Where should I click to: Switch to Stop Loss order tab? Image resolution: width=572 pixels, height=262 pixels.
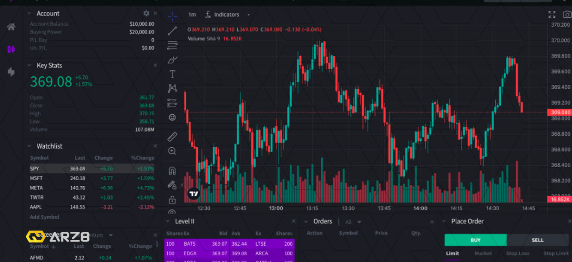pyautogui.click(x=517, y=253)
